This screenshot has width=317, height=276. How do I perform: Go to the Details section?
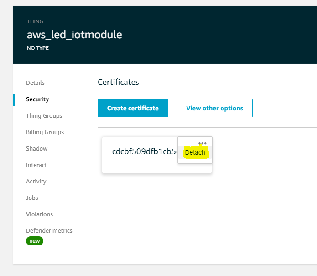tap(35, 83)
